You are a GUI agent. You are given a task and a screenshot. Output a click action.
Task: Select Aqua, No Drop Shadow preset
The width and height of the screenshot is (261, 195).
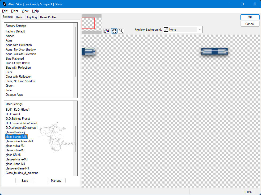[x=21, y=49]
